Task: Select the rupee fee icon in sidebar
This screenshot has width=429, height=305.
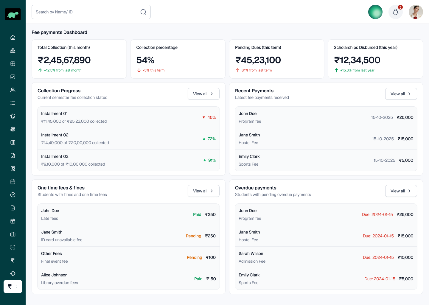Action: 13,260
